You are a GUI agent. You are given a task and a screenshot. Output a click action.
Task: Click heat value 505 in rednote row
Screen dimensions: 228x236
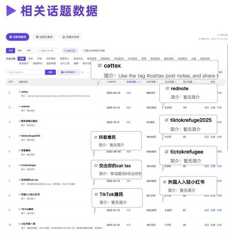(x=129, y=108)
